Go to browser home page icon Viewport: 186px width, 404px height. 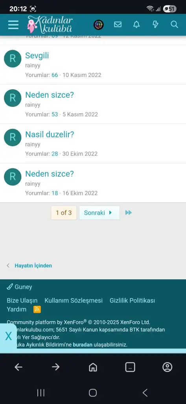point(93,367)
